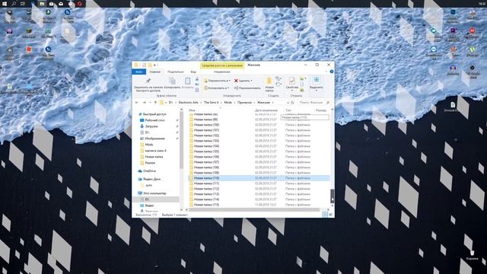Open recent locations dropdown beside navigation arrows
The width and height of the screenshot is (487, 274).
point(150,103)
